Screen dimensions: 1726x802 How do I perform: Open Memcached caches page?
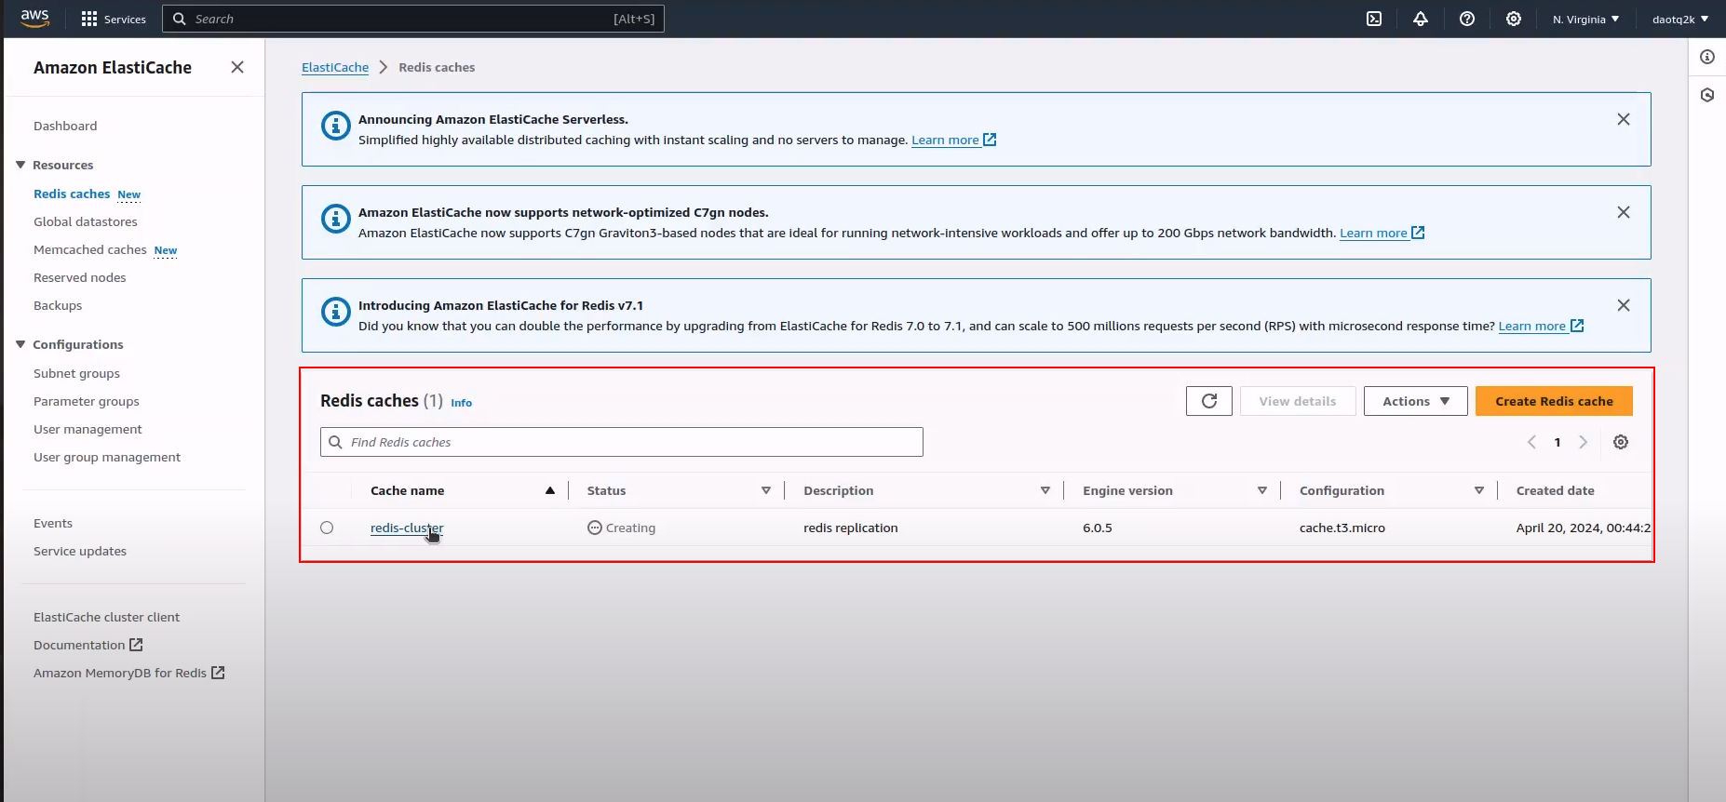pyautogui.click(x=90, y=249)
